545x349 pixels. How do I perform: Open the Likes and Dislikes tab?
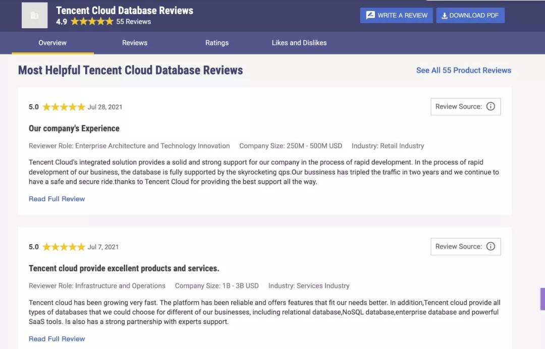coord(299,43)
